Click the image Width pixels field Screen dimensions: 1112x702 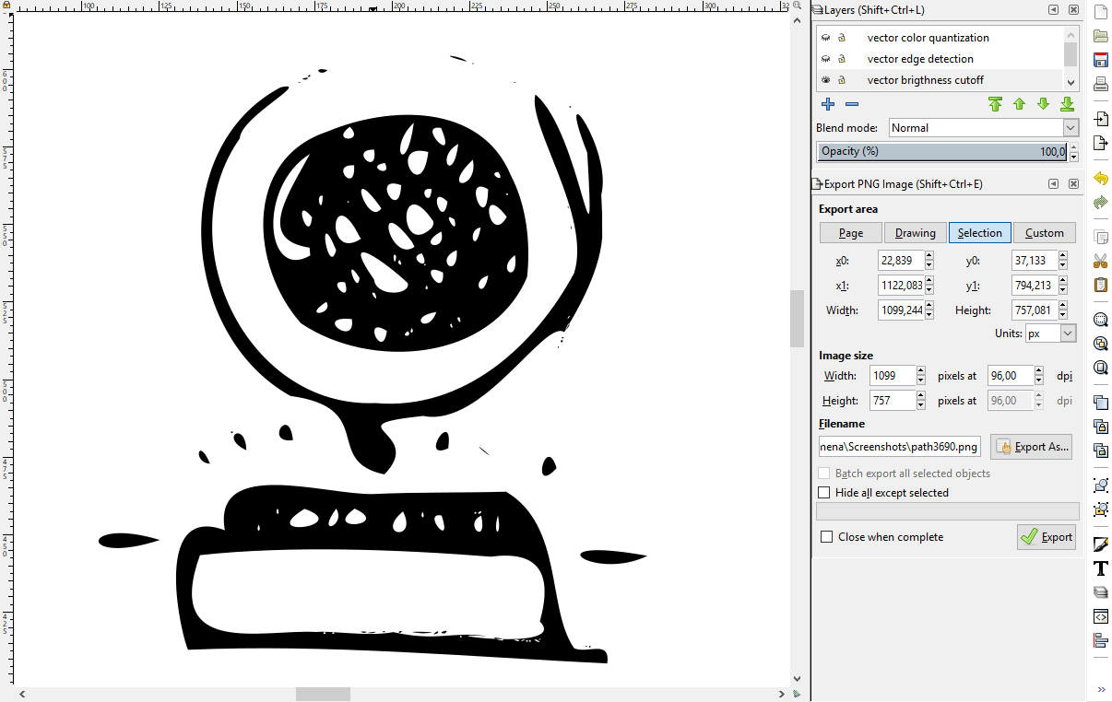point(893,376)
